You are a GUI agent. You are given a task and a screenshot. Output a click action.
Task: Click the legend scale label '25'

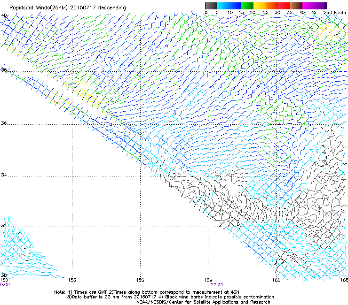point(266,12)
